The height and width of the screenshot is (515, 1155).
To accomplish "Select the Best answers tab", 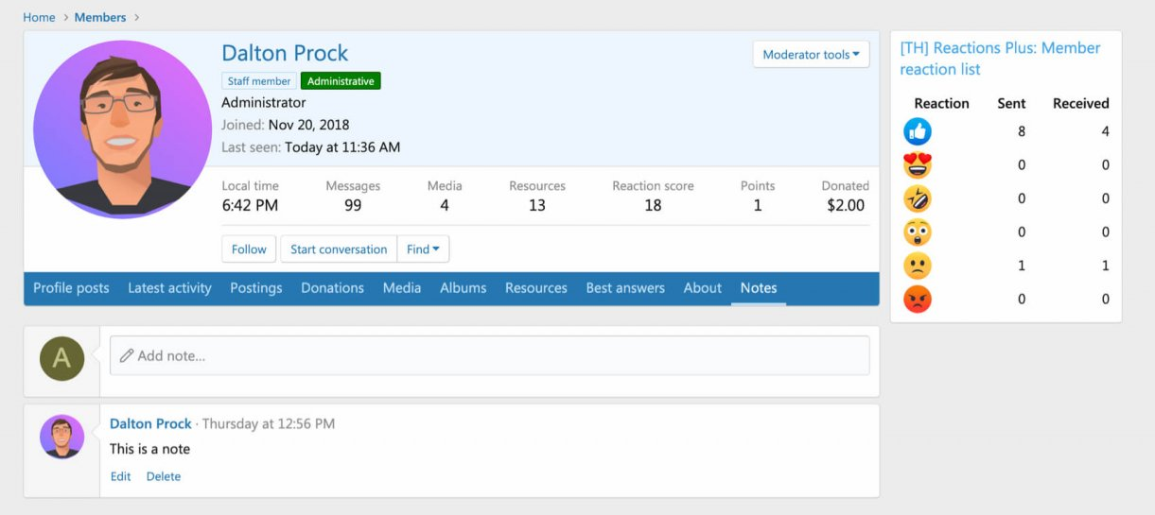I will (625, 288).
